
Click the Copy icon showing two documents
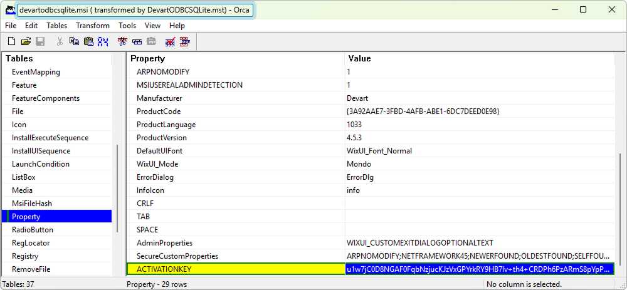[x=74, y=41]
